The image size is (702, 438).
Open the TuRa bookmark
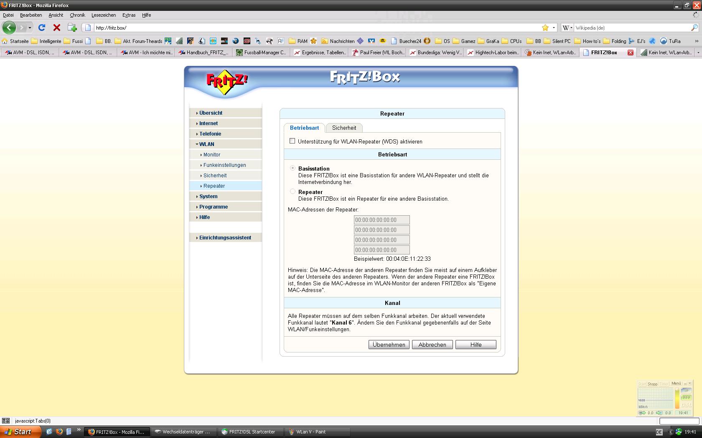click(670, 41)
